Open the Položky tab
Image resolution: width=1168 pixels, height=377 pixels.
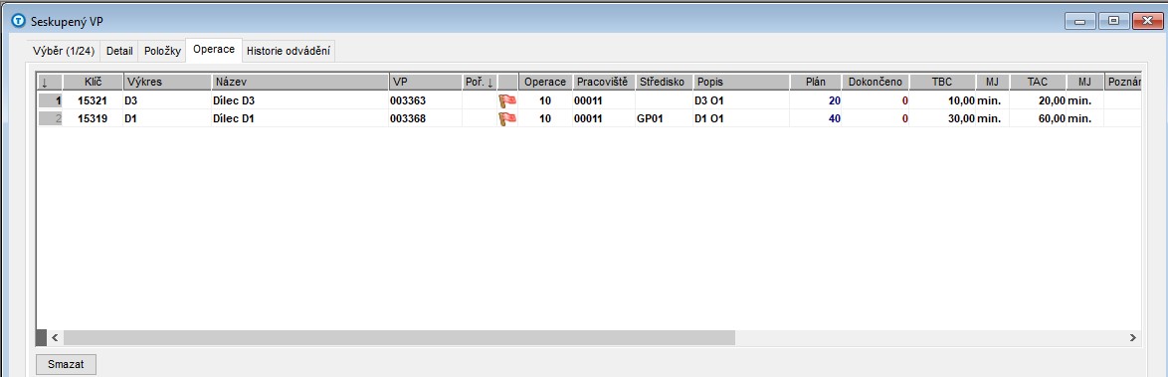[x=162, y=51]
